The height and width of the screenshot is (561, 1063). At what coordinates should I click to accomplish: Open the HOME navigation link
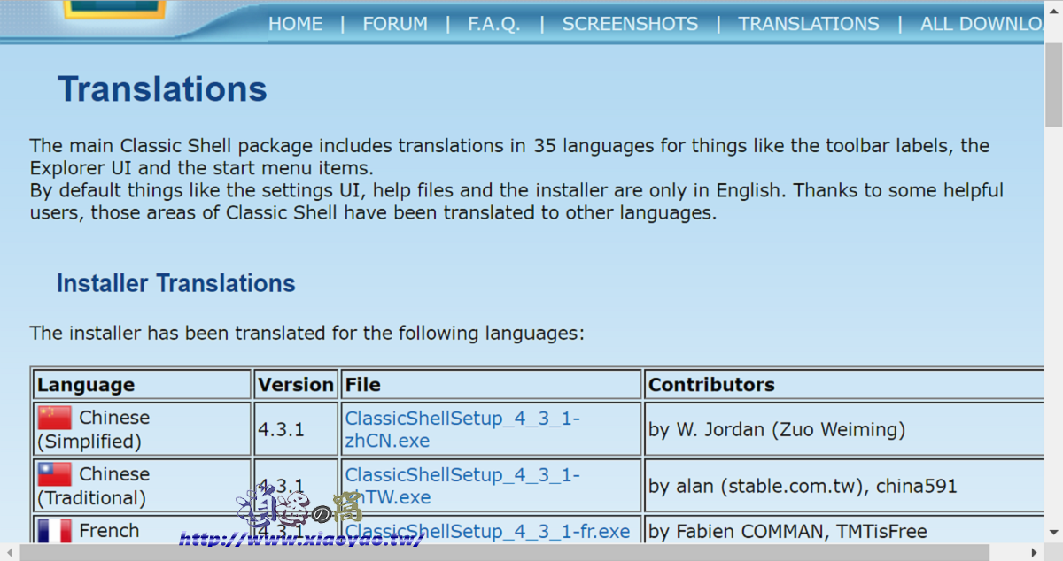(x=296, y=24)
